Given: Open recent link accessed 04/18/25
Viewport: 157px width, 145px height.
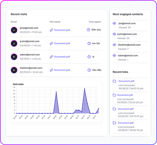Looking at the screenshot, I should (125, 95).
